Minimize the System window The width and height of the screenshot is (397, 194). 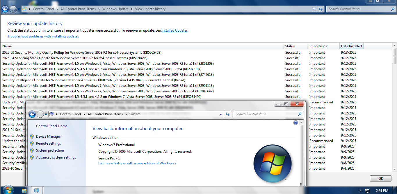tap(278, 104)
